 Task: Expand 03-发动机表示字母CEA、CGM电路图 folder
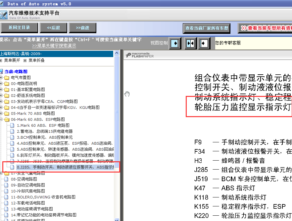[1, 101]
